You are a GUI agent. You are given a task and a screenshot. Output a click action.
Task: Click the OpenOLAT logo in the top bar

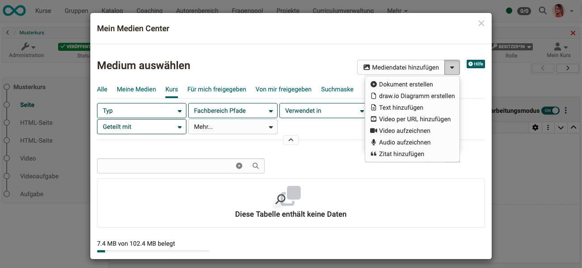pyautogui.click(x=14, y=10)
